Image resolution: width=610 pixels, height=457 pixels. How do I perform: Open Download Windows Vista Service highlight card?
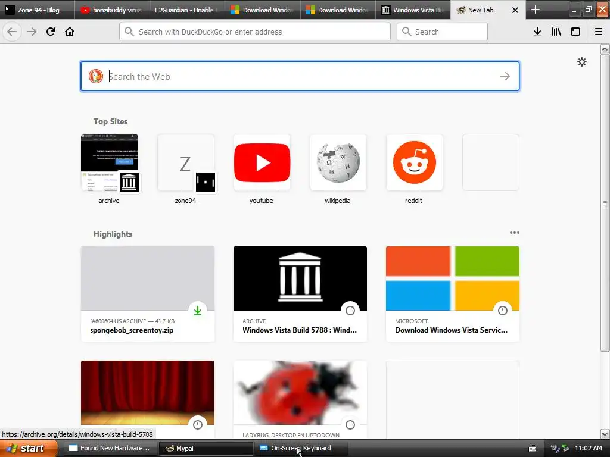coord(453,294)
